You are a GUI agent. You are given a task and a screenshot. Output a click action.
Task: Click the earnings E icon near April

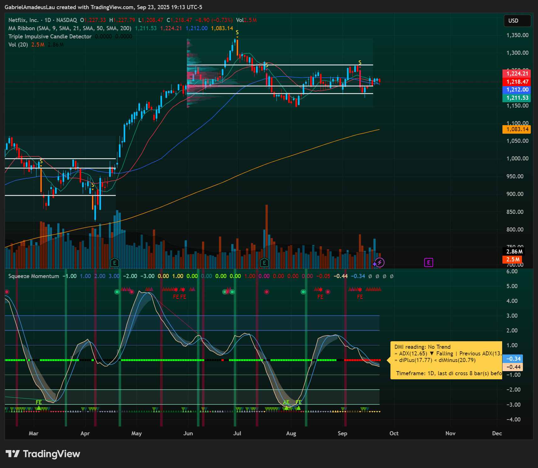click(x=115, y=263)
